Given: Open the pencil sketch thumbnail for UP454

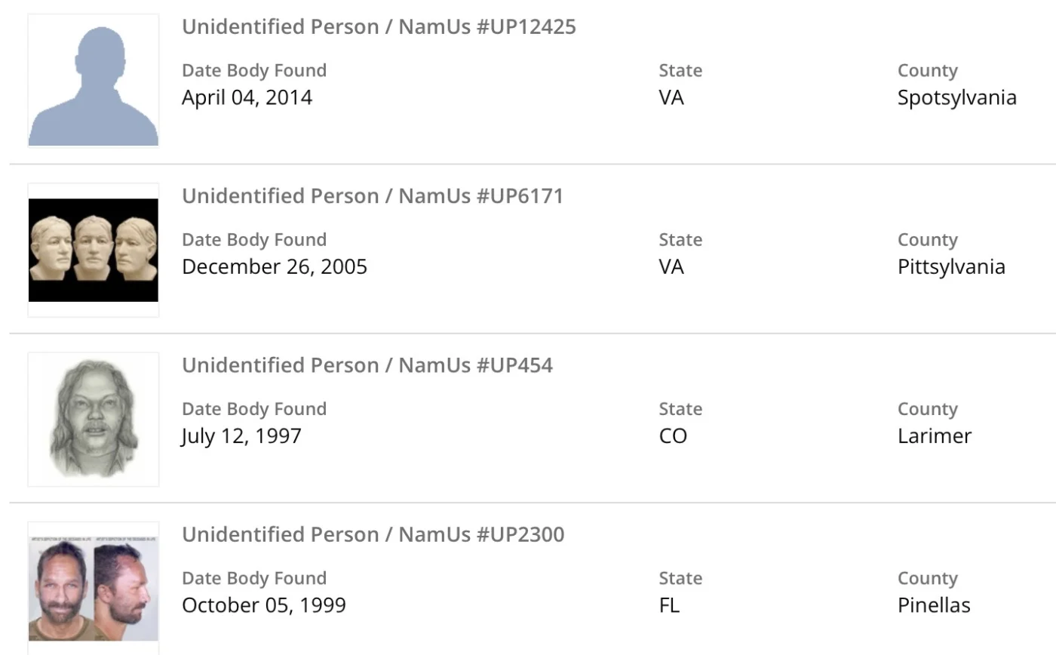Looking at the screenshot, I should click(94, 419).
